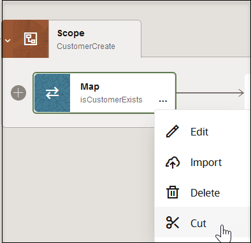Select the isCustomerExists map name

click(x=111, y=100)
